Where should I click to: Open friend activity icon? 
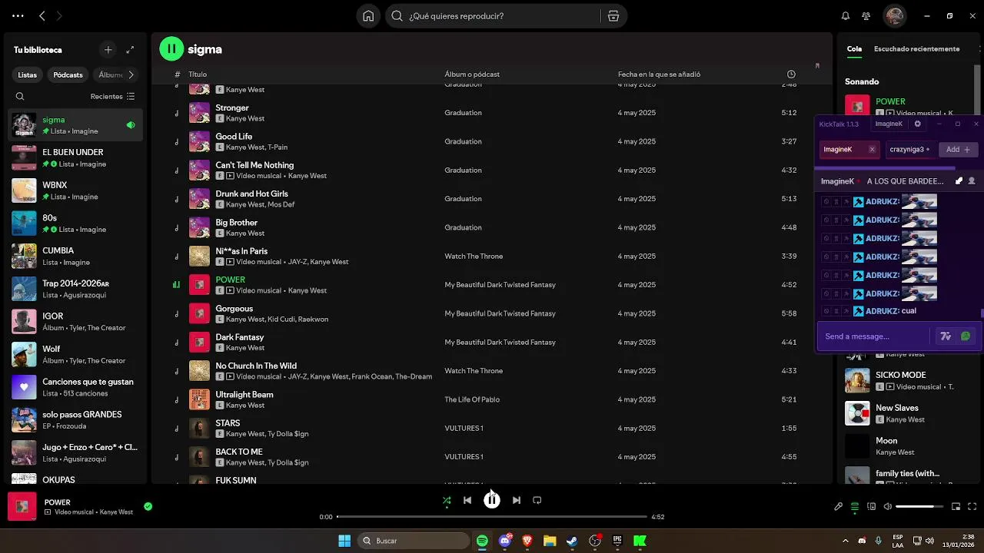coord(866,16)
